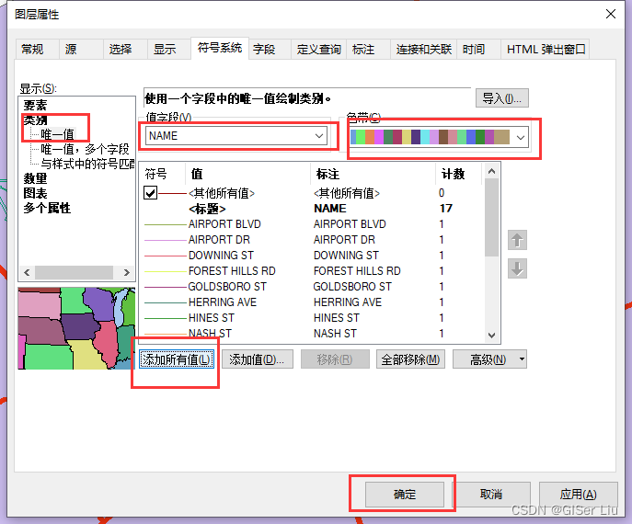This screenshot has width=632, height=524.
Task: Click the colored map preview thumbnail
Action: coord(76,328)
